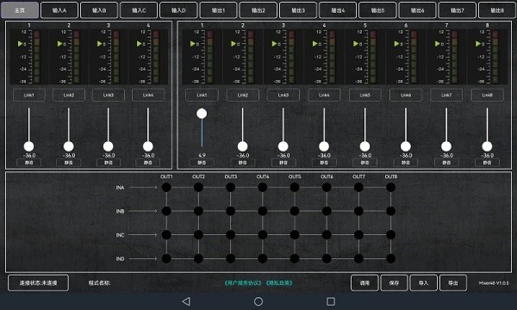Click green level marker on output meter 4
The height and width of the screenshot is (310, 517).
(x=315, y=43)
